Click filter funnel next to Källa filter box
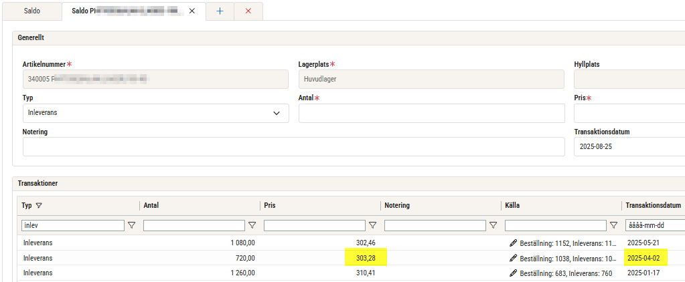 tap(613, 226)
